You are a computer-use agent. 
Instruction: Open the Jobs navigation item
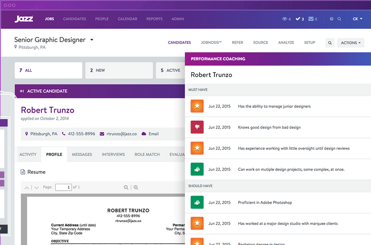[50, 19]
